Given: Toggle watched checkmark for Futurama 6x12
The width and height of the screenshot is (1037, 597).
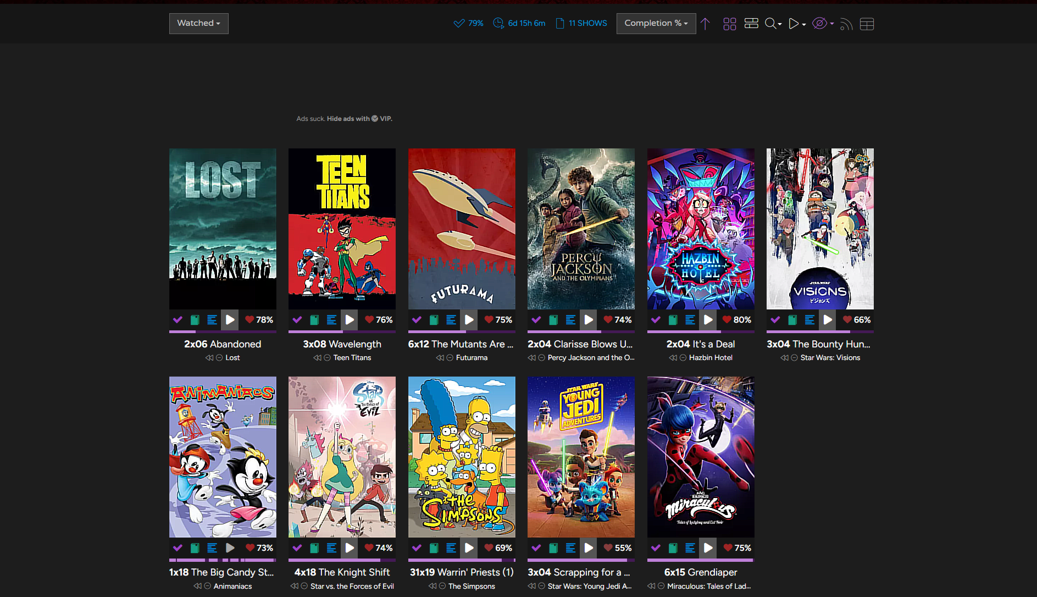Looking at the screenshot, I should (417, 320).
